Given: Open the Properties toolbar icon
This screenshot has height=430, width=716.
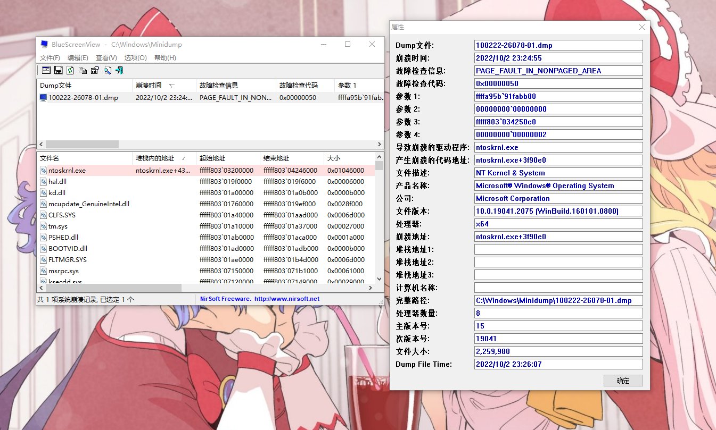Looking at the screenshot, I should pos(95,70).
